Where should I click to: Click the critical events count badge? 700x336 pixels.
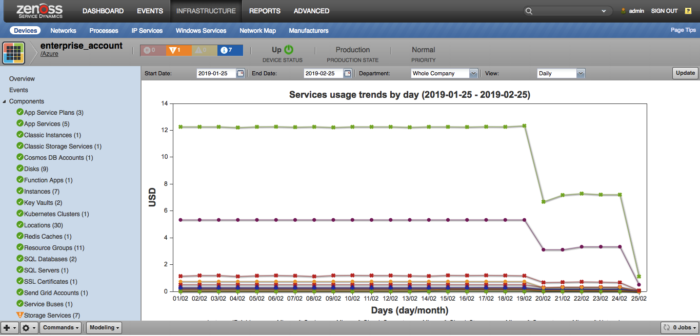(153, 50)
